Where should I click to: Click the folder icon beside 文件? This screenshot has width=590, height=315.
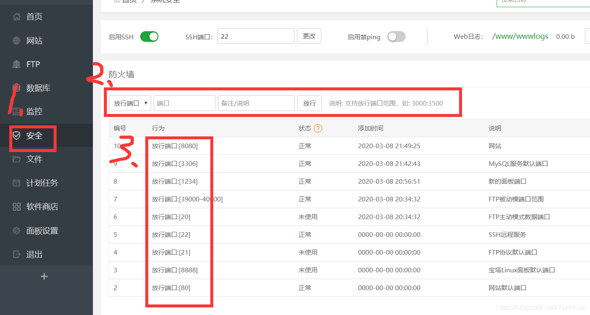(x=16, y=159)
